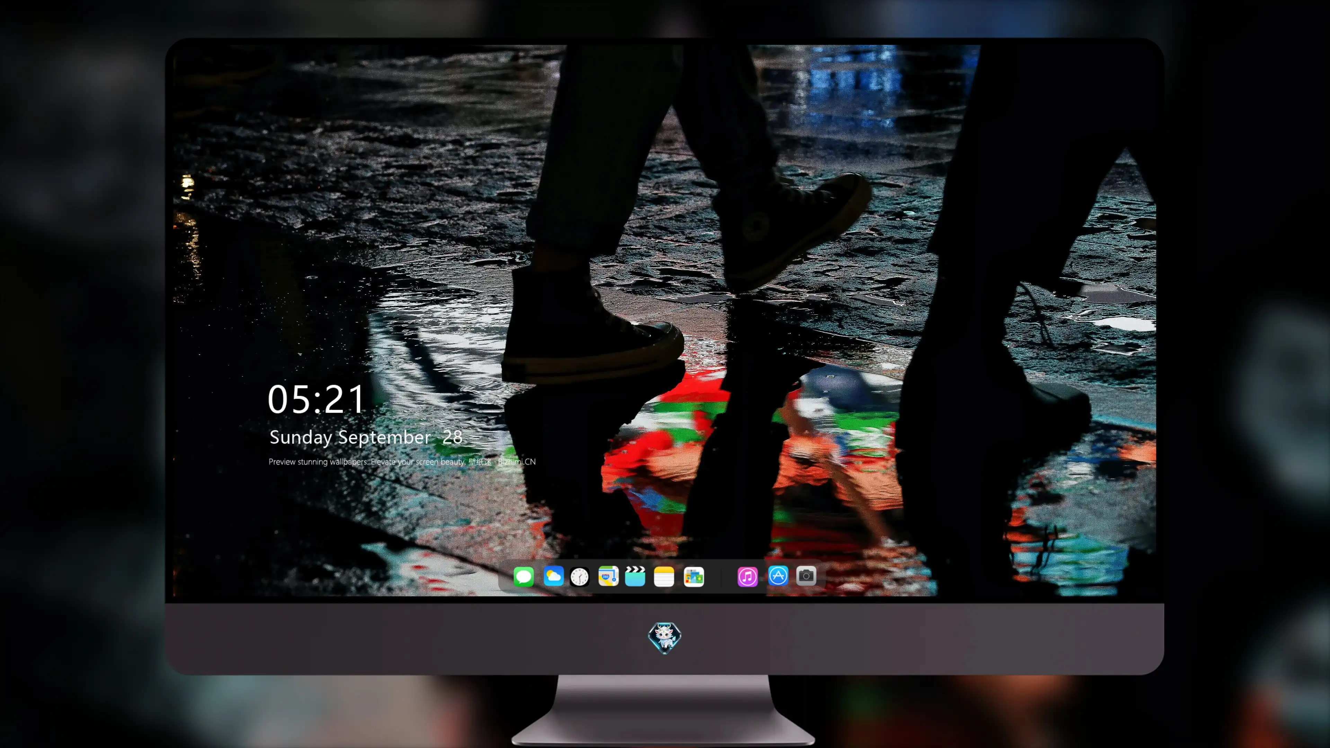Click the dragon mascot logo on monitor chin
Viewport: 1330px width, 748px height.
[x=665, y=638]
